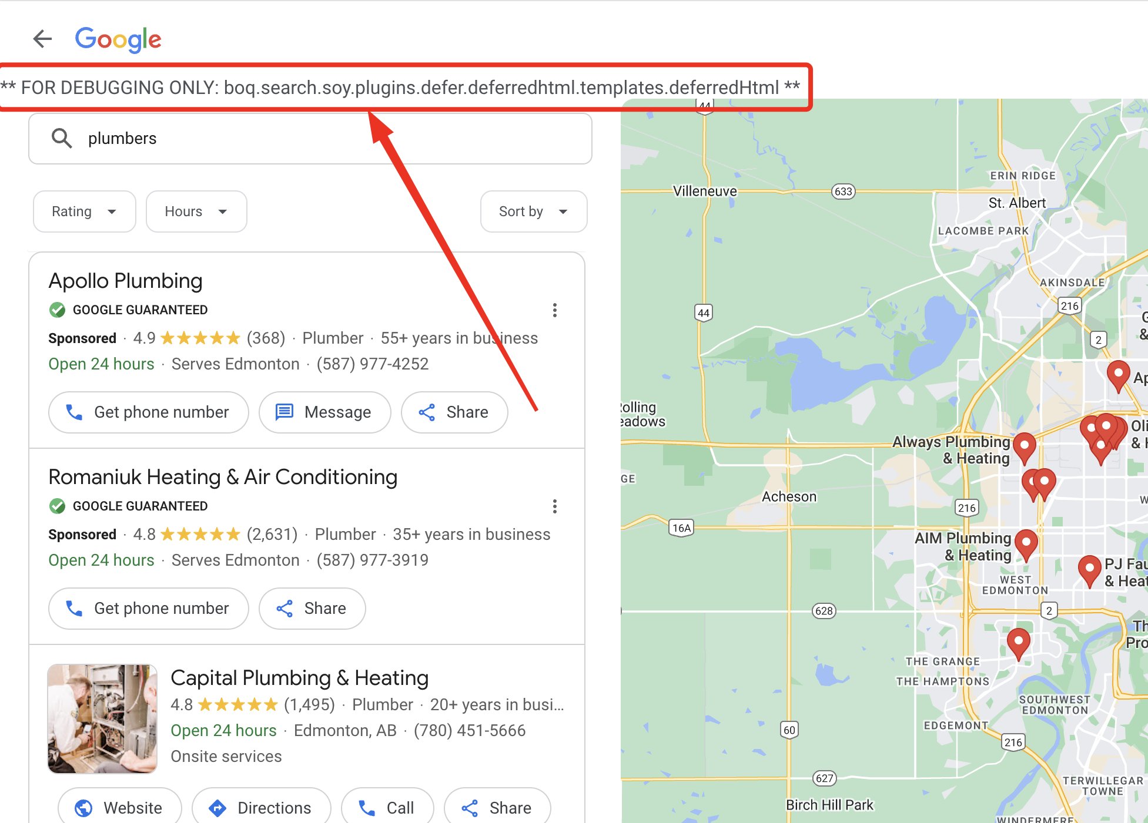
Task: Open Capital Plumbing & Heating photo thumbnail
Action: click(102, 719)
